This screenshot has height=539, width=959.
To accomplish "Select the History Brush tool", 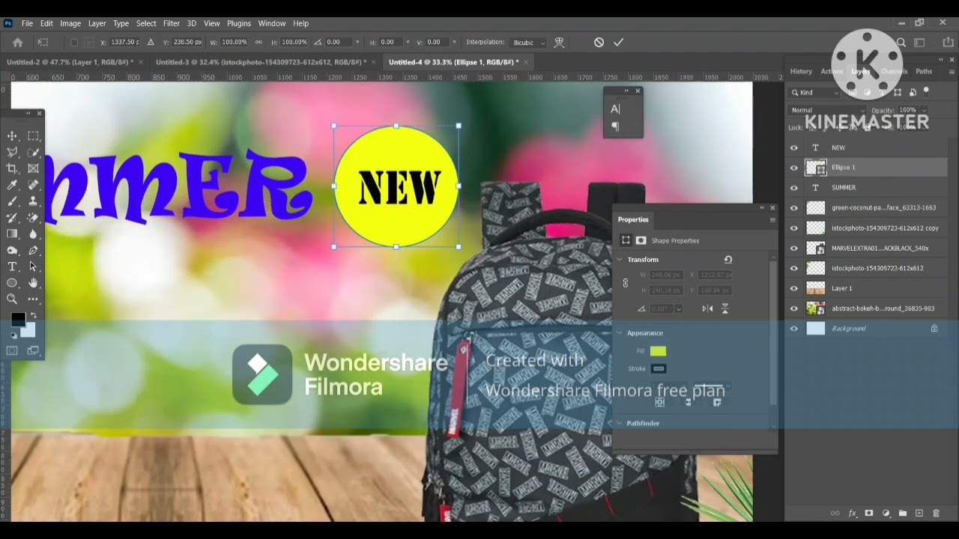I will coord(12,218).
